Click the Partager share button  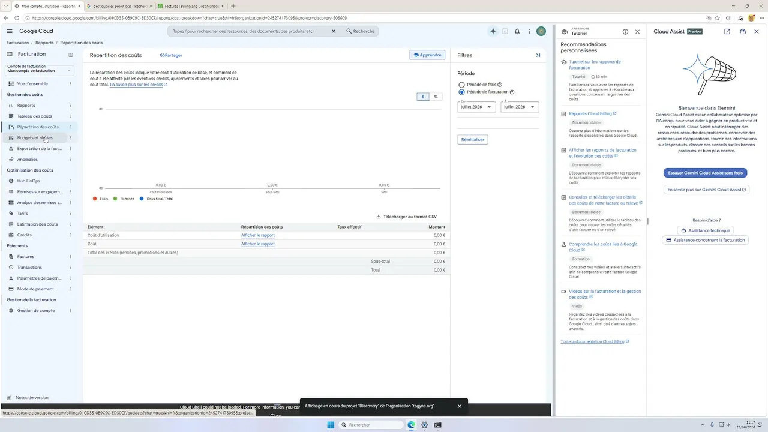click(171, 55)
